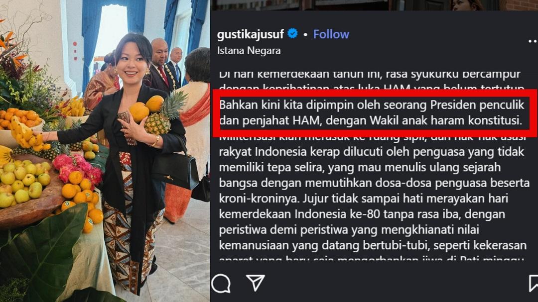538x302 pixels.
Task: Click the cropped image strip above the post header
Action: point(374,5)
